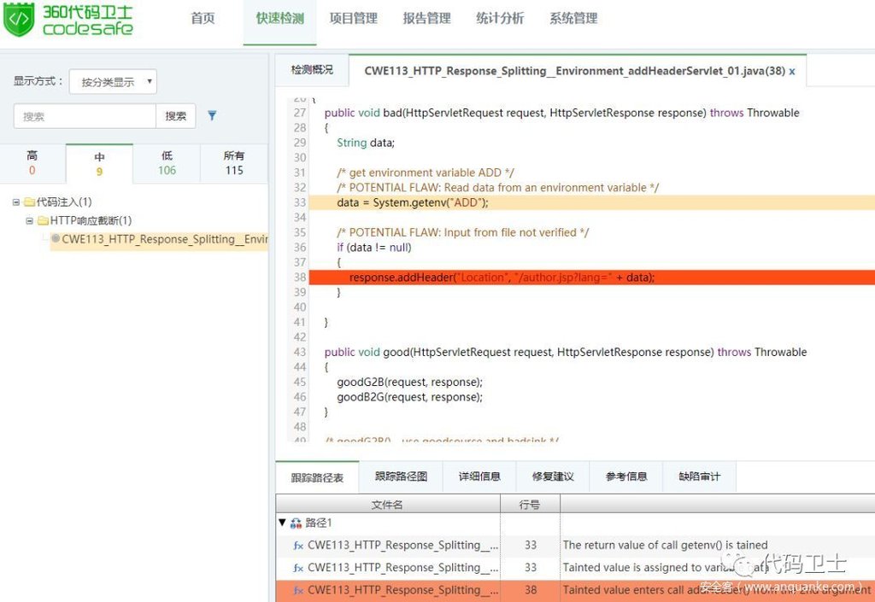Click the fx icon on getenv row
Image resolution: width=875 pixels, height=602 pixels.
(298, 546)
